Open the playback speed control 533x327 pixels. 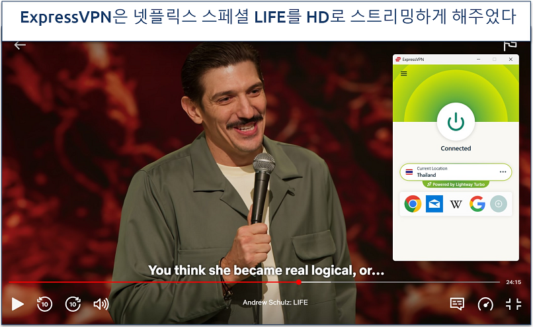pyautogui.click(x=485, y=304)
